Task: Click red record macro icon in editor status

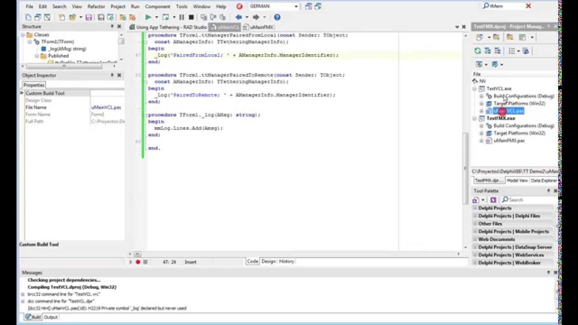Action: (138, 262)
